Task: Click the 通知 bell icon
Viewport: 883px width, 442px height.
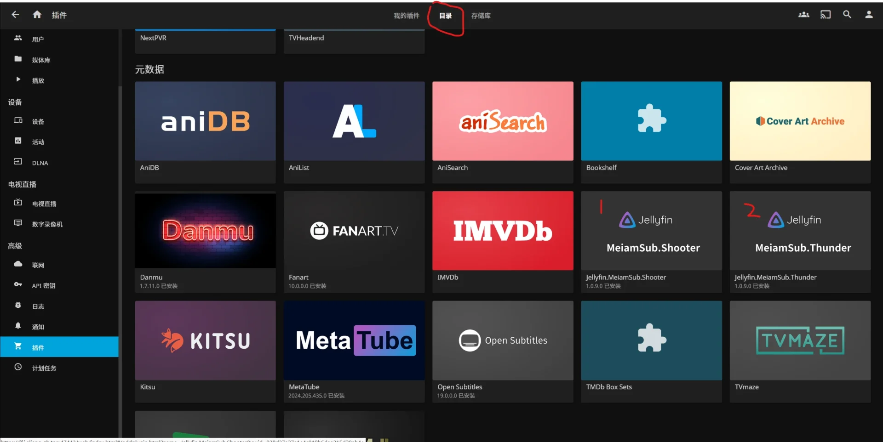Action: click(18, 326)
